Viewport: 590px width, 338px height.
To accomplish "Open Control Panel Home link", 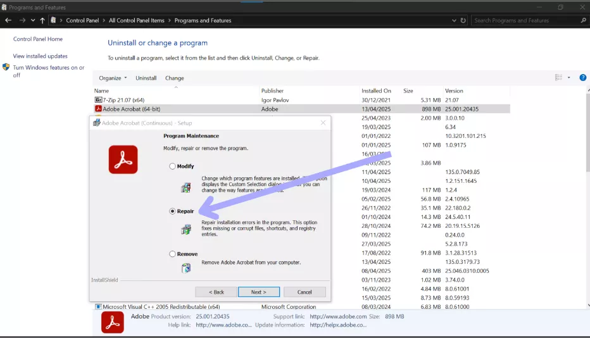I will (37, 39).
